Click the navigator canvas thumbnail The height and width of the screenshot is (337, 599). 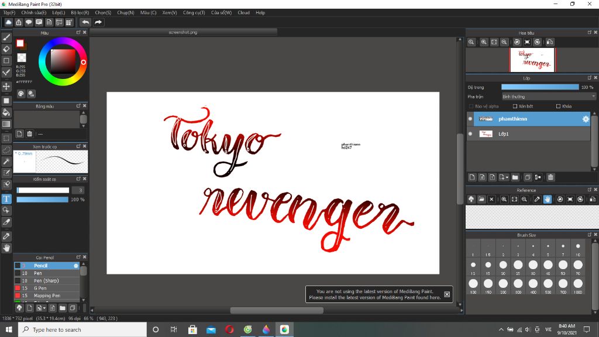532,60
